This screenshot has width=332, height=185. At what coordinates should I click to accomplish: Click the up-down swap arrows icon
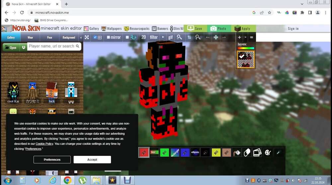click(189, 37)
